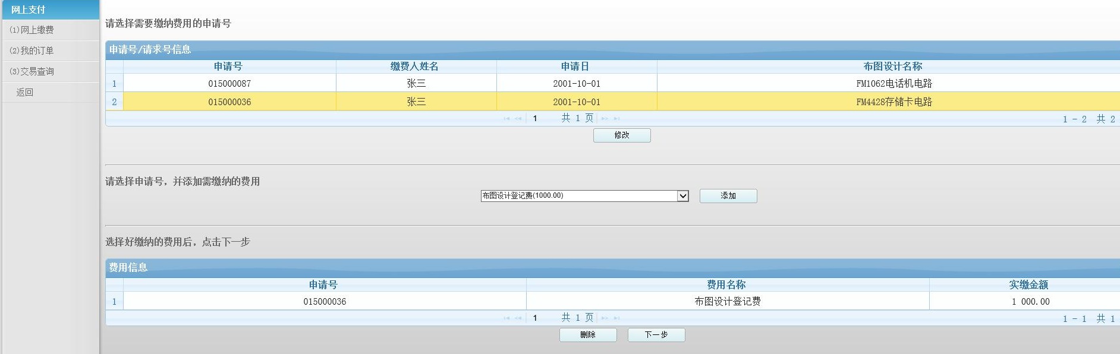Click last-page icon in application number grid pager
The image size is (1120, 354).
click(616, 119)
